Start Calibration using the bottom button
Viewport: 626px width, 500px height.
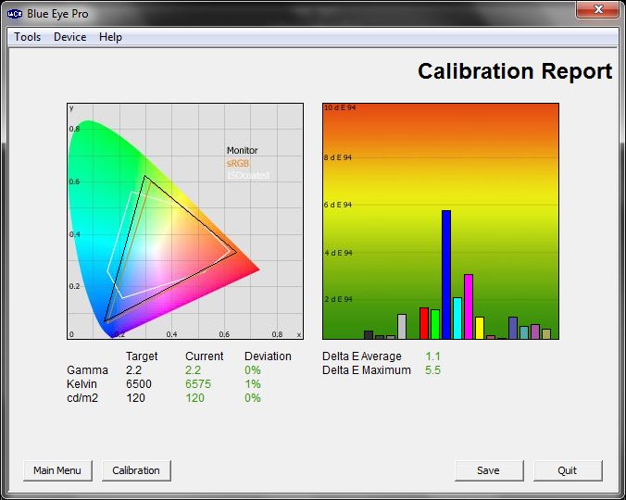136,470
